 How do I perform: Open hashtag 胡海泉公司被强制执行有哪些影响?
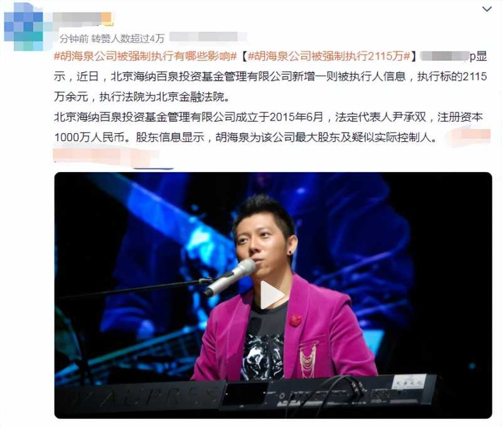coord(146,57)
